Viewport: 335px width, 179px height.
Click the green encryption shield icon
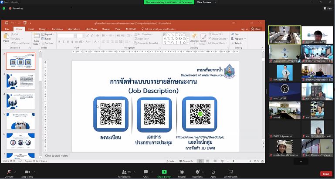(4, 8)
